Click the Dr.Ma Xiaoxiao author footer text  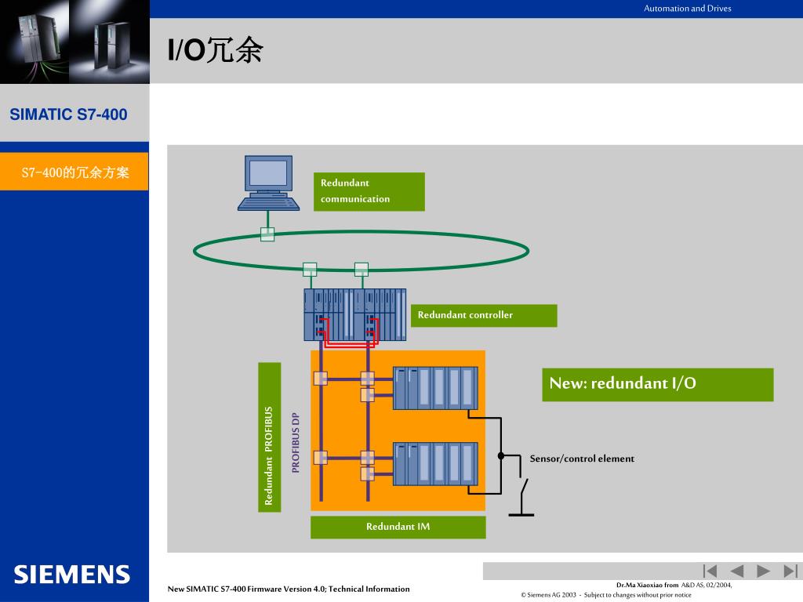pyautogui.click(x=674, y=585)
